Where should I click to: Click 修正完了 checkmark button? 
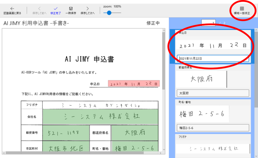click(x=56, y=11)
